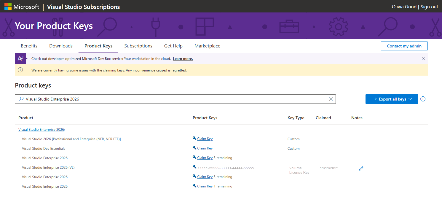Screen dimensions: 442x199
Task: Dismiss the Dev Box banner with the X
Action: tap(423, 58)
